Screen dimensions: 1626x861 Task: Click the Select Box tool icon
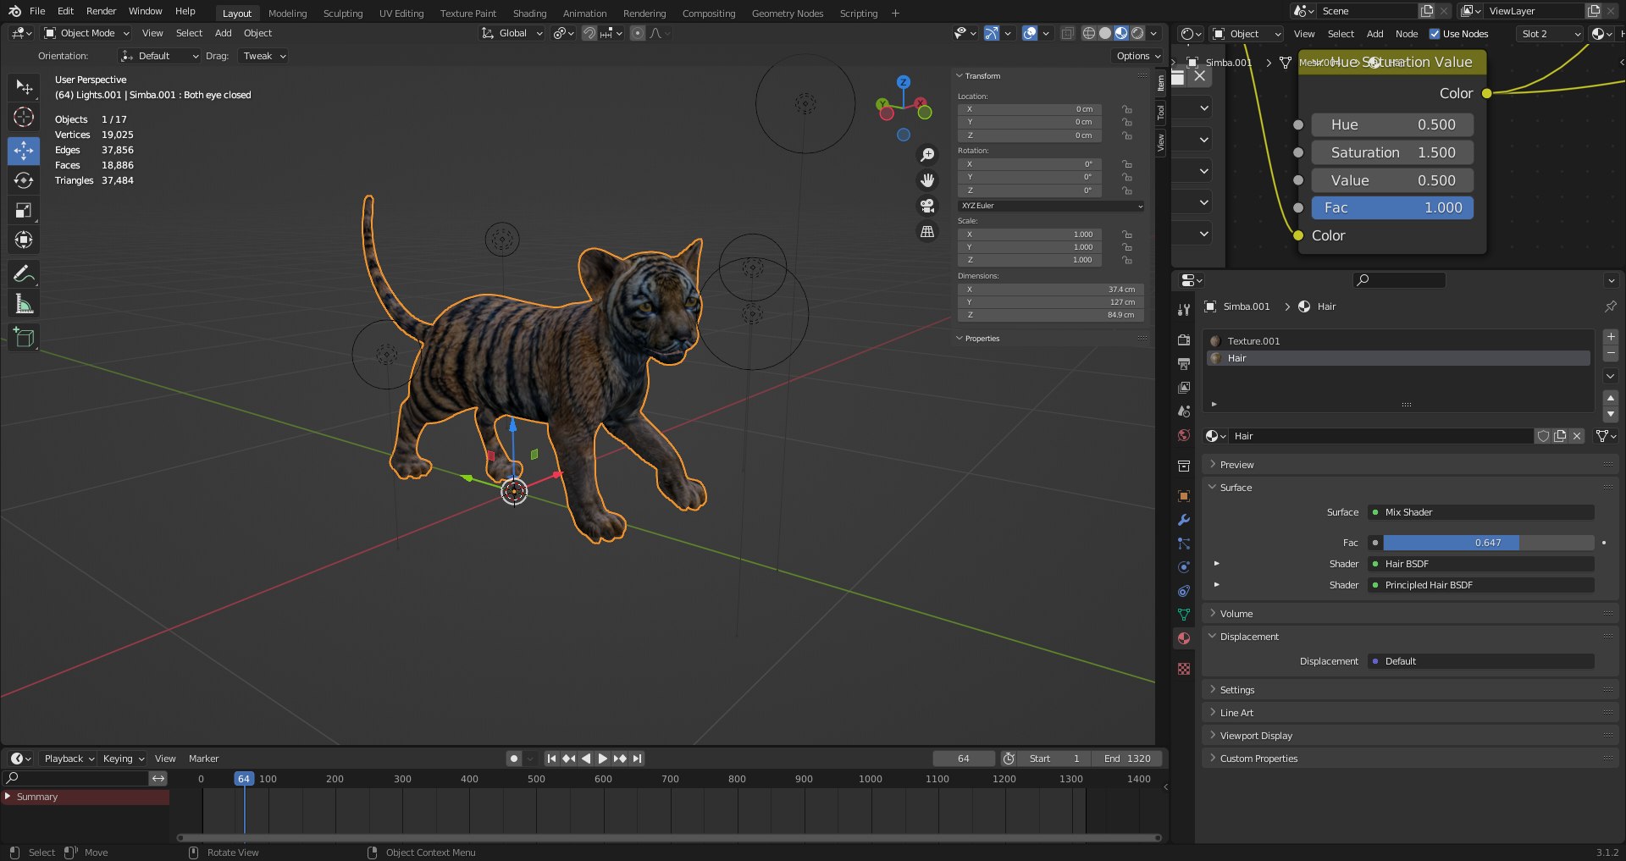coord(24,87)
